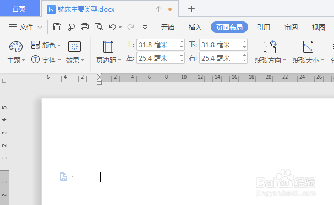The width and height of the screenshot is (334, 205).
Task: Click the unsaved orange dot on document tab
Action: (x=170, y=9)
